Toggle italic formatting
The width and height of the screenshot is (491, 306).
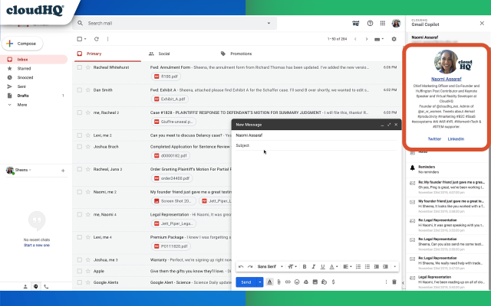coord(314,267)
